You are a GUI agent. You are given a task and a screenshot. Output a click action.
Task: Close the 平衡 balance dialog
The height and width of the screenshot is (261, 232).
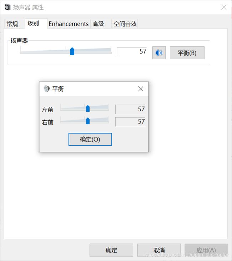tap(141, 89)
